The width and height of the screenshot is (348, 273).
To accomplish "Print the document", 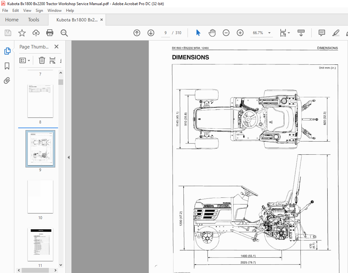I will (x=50, y=33).
